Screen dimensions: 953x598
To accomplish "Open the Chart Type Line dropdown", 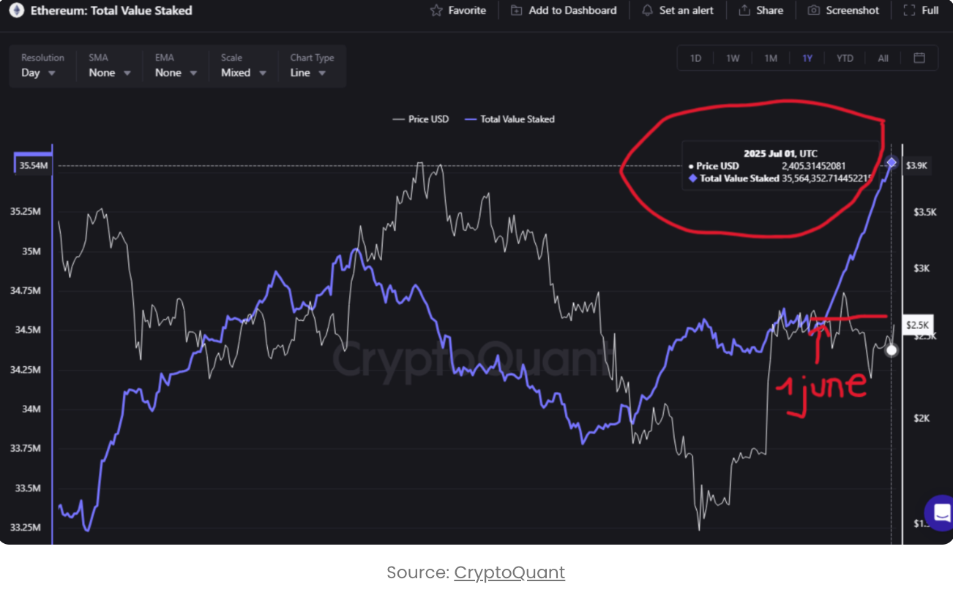I will (307, 72).
